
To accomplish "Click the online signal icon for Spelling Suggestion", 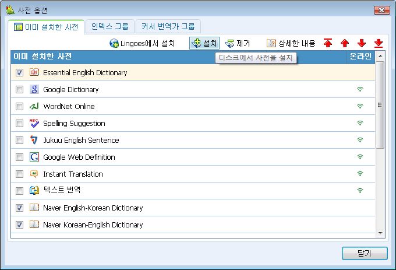I will tap(360, 123).
